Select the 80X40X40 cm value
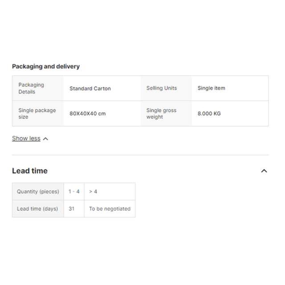 click(x=87, y=114)
